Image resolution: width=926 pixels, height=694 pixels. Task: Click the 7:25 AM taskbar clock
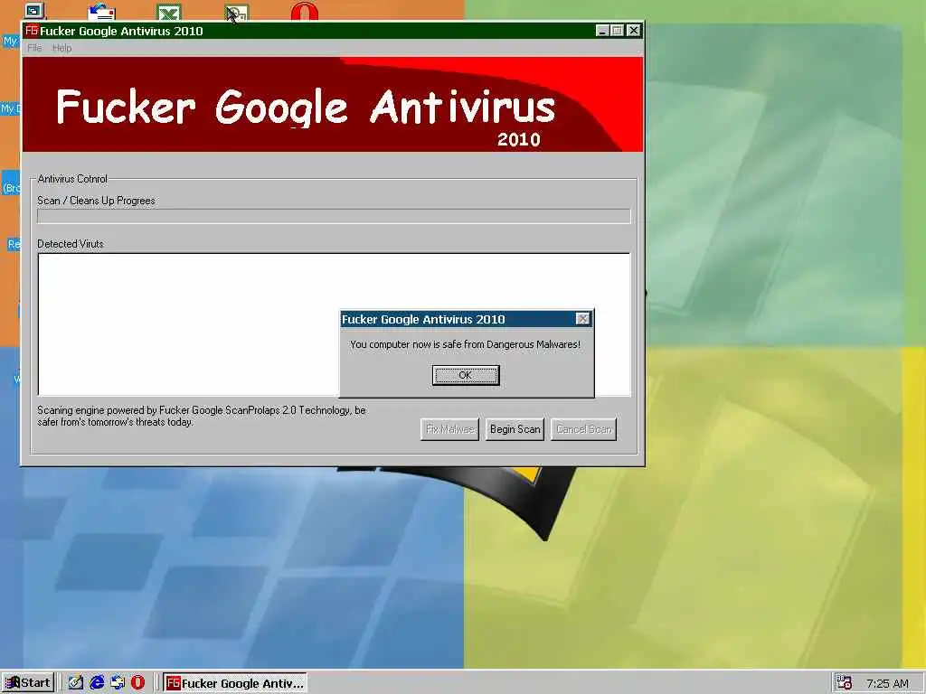click(x=887, y=683)
